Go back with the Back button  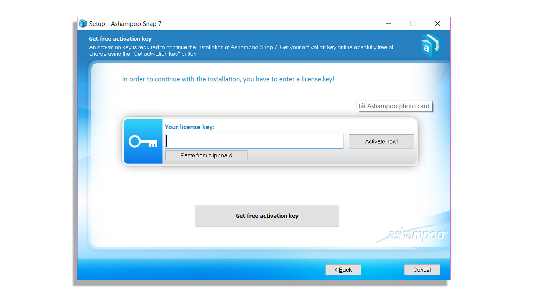click(343, 270)
